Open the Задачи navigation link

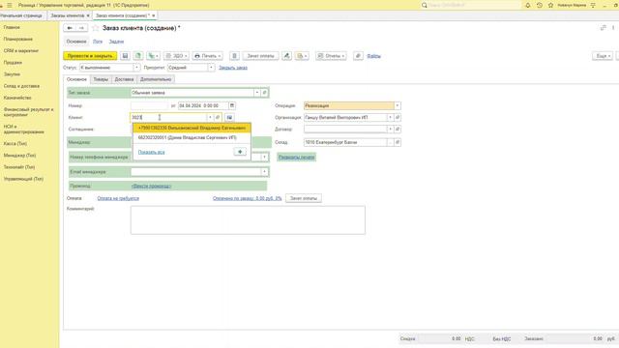(116, 42)
